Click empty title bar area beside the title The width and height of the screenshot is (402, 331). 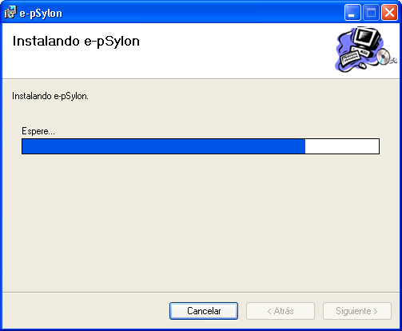point(202,13)
